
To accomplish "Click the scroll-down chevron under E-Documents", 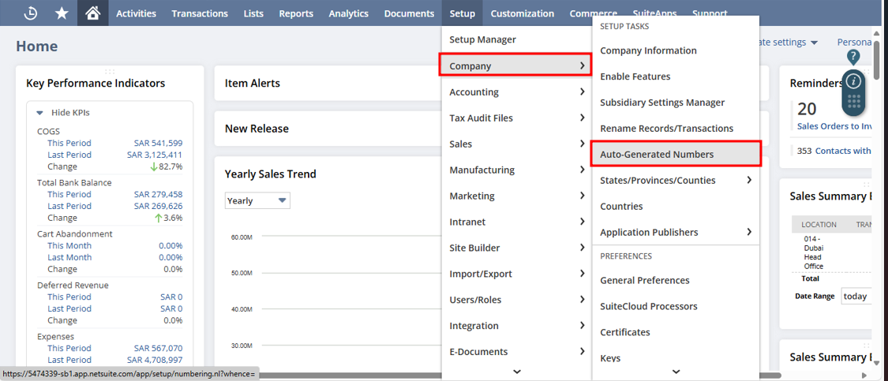I will click(516, 372).
